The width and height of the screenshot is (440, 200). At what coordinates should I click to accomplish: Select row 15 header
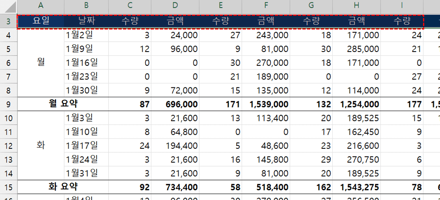[9, 187]
